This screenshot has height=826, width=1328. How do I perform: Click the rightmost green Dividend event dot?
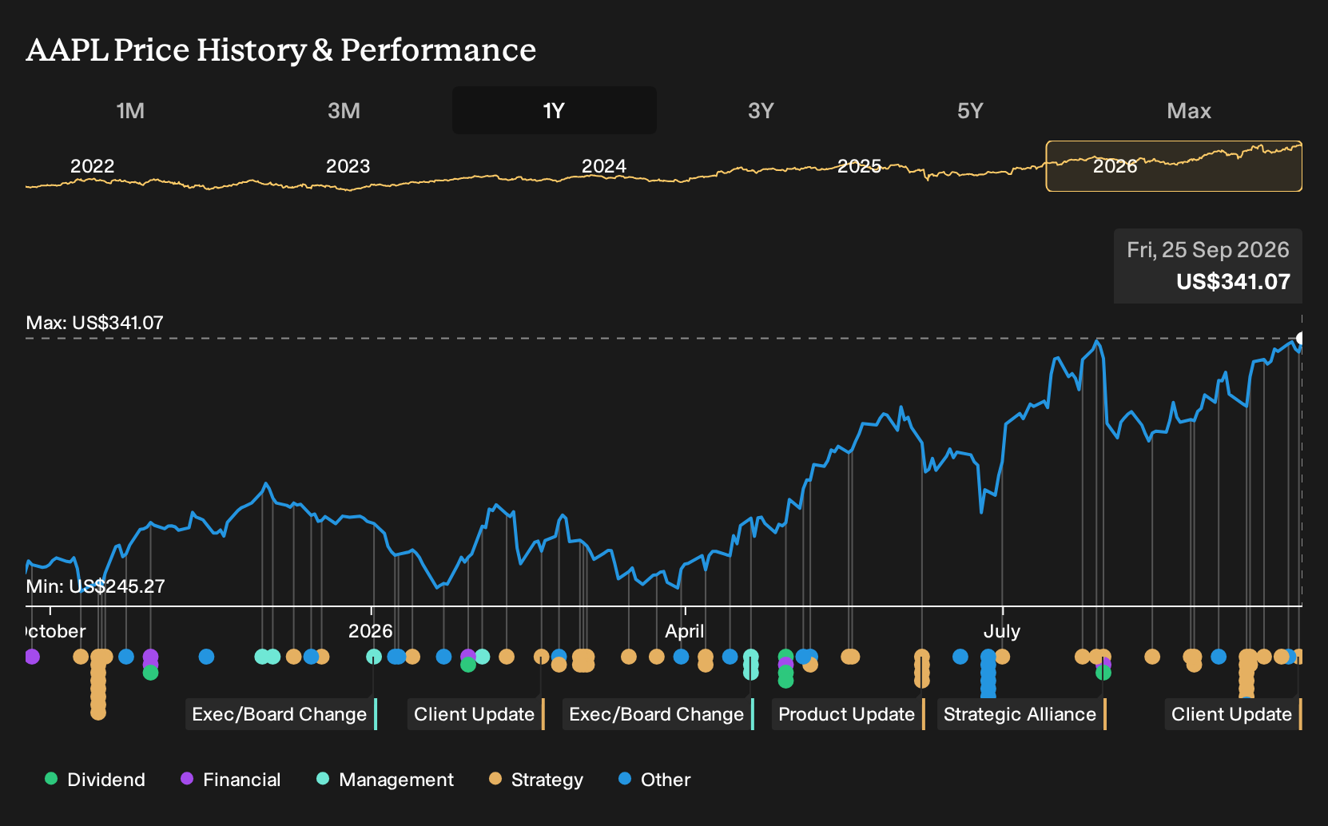(x=1103, y=673)
